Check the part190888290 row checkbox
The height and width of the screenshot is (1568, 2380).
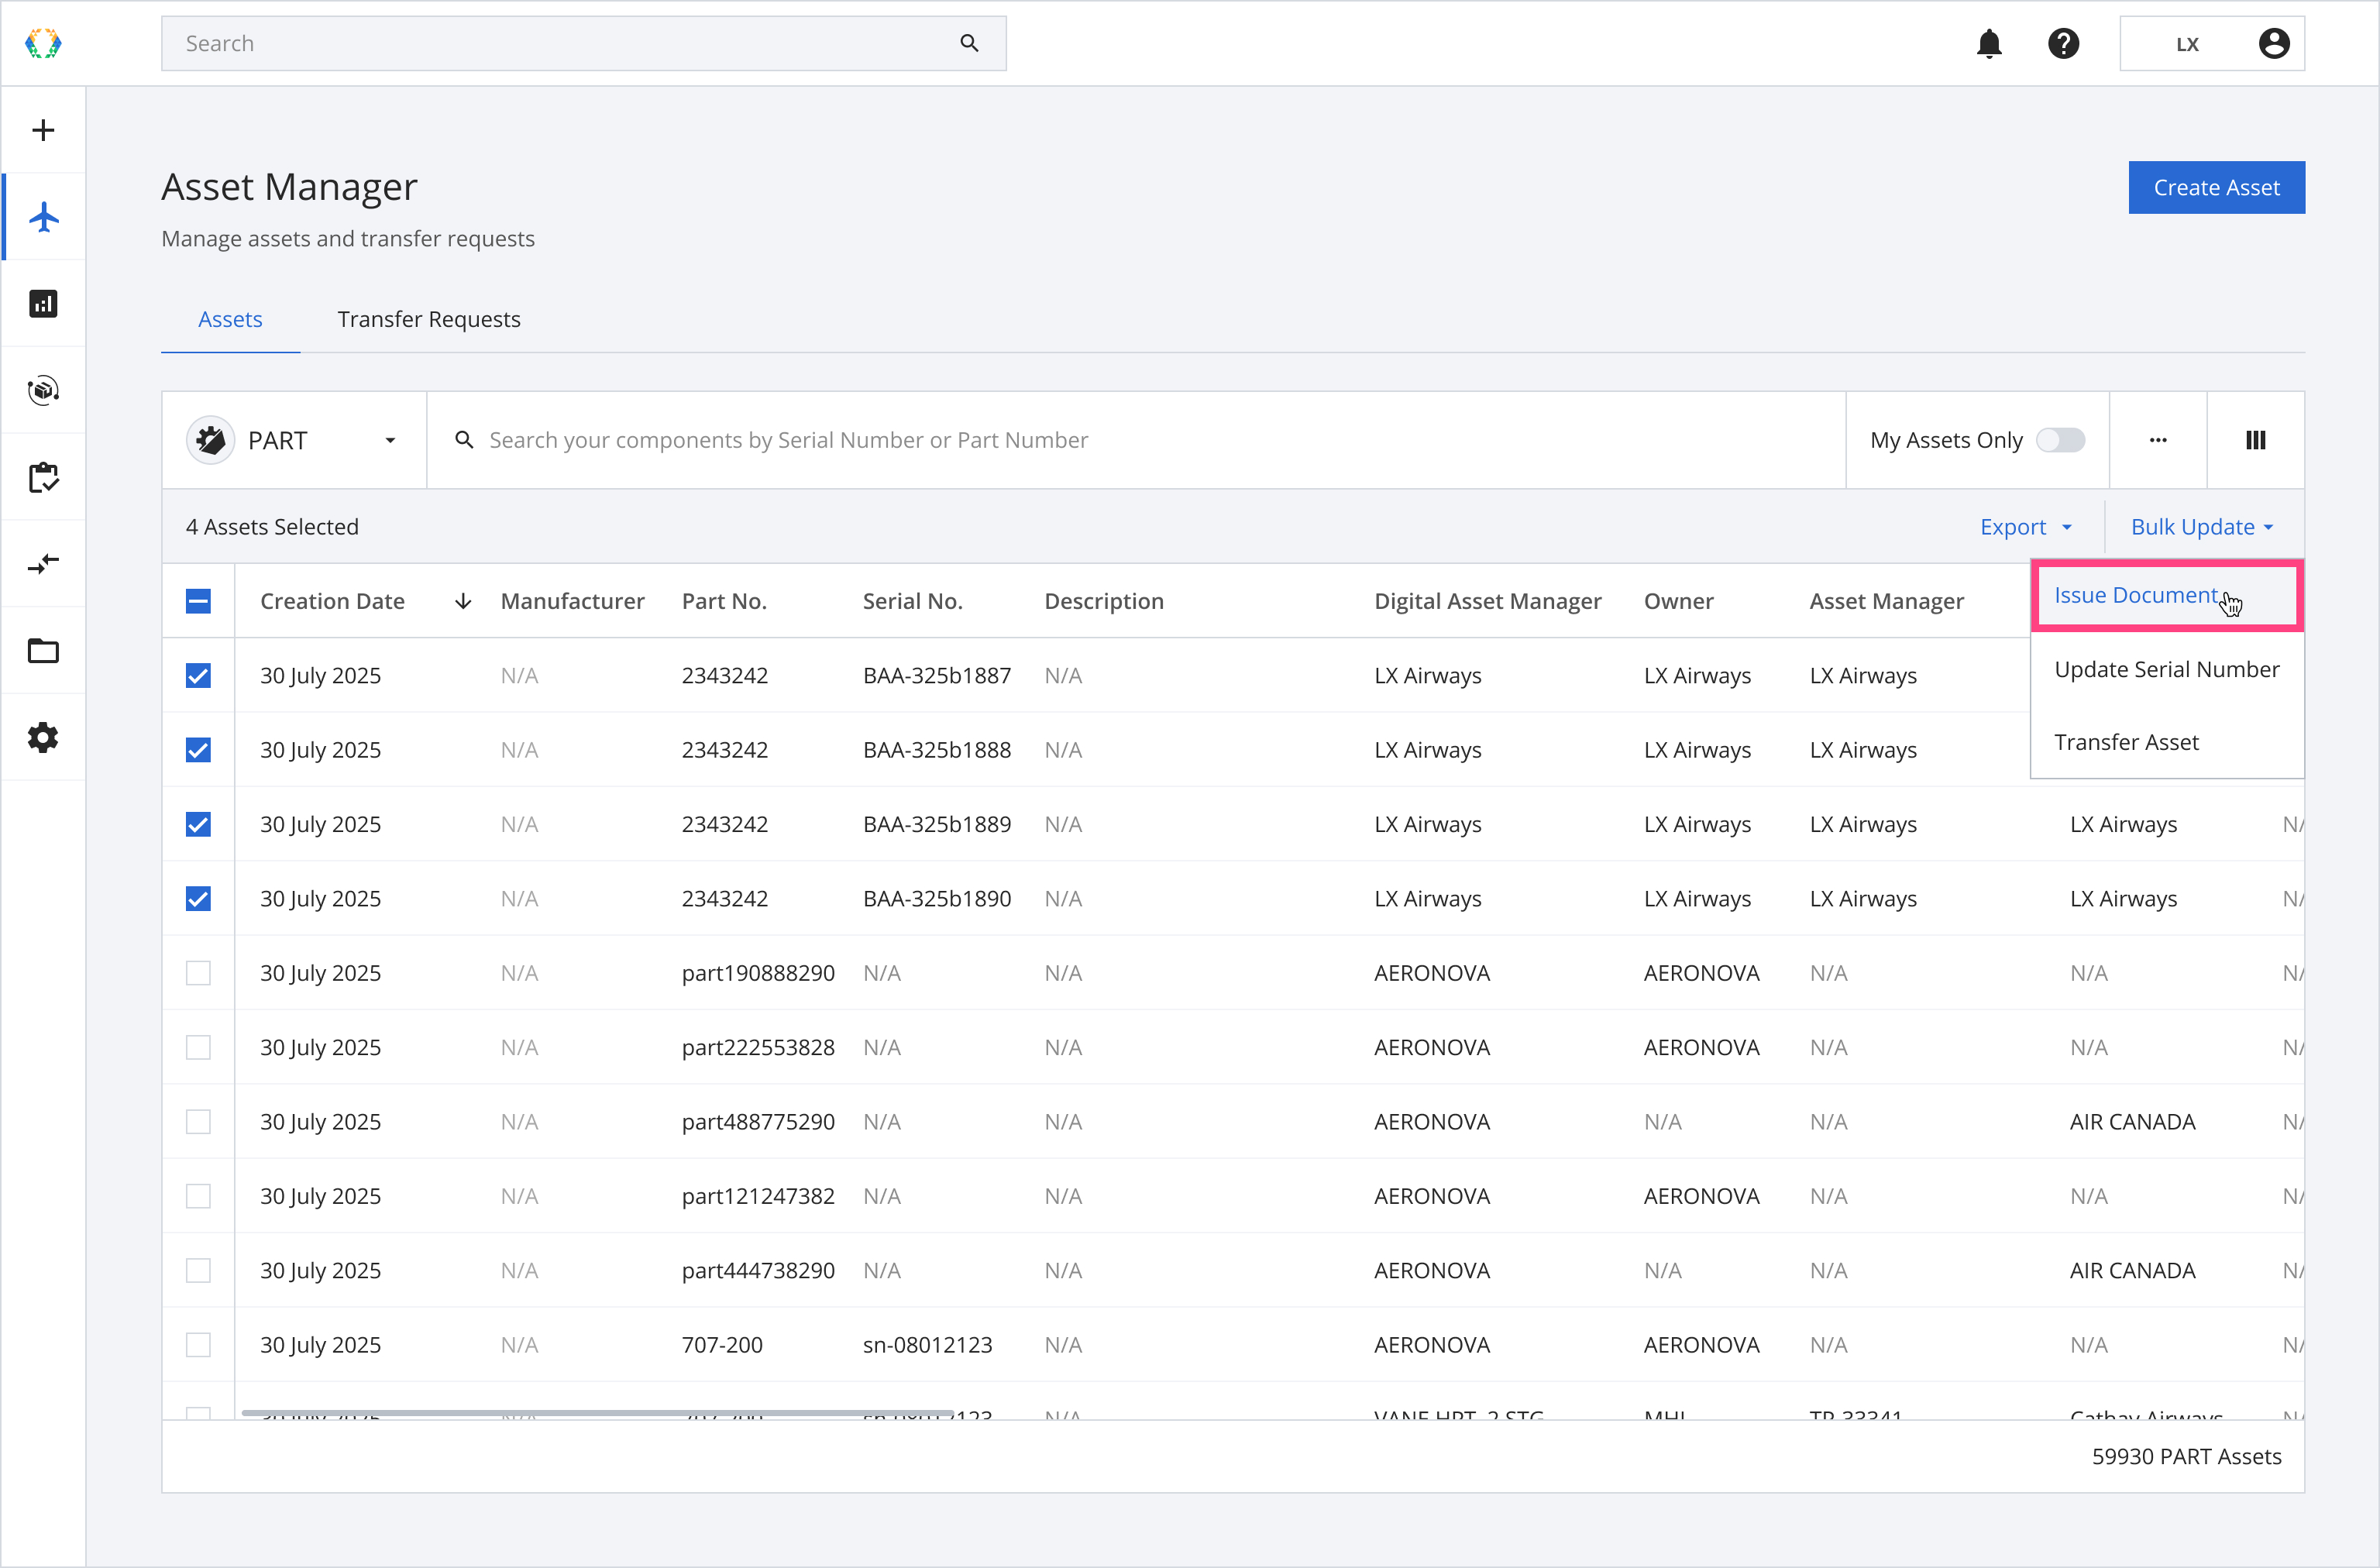tap(198, 973)
